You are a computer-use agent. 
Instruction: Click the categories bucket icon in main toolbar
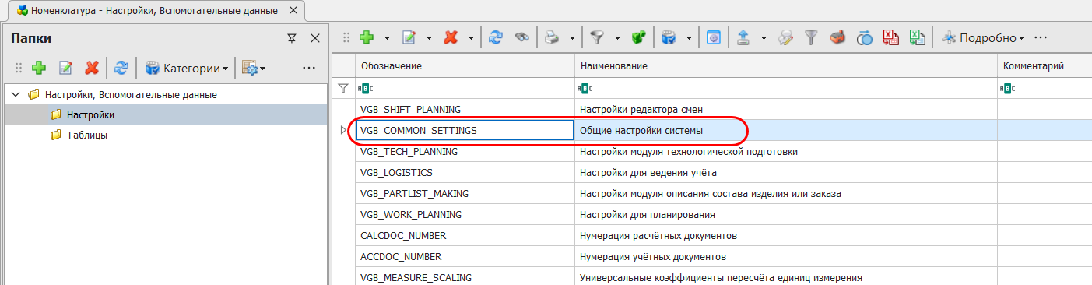669,37
